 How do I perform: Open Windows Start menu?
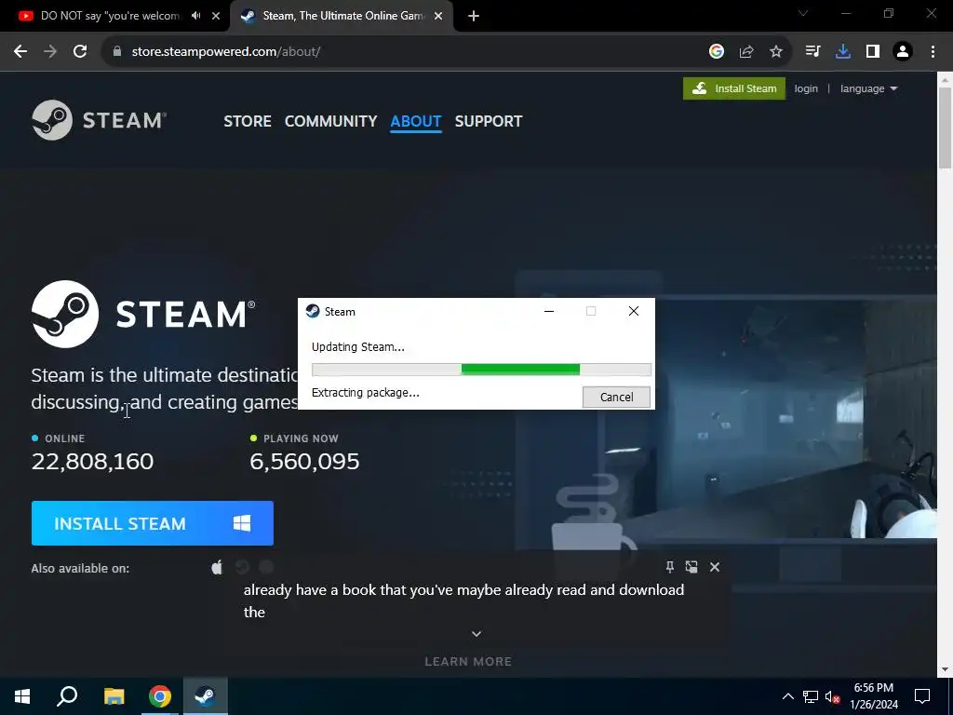point(22,696)
